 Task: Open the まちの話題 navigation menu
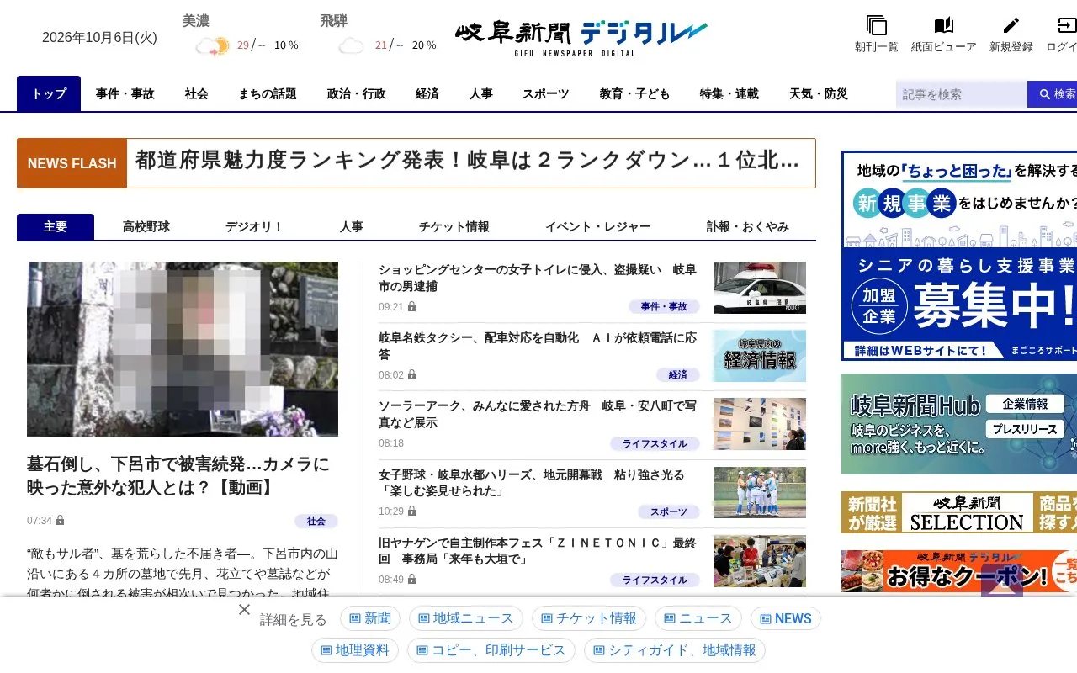268,93
